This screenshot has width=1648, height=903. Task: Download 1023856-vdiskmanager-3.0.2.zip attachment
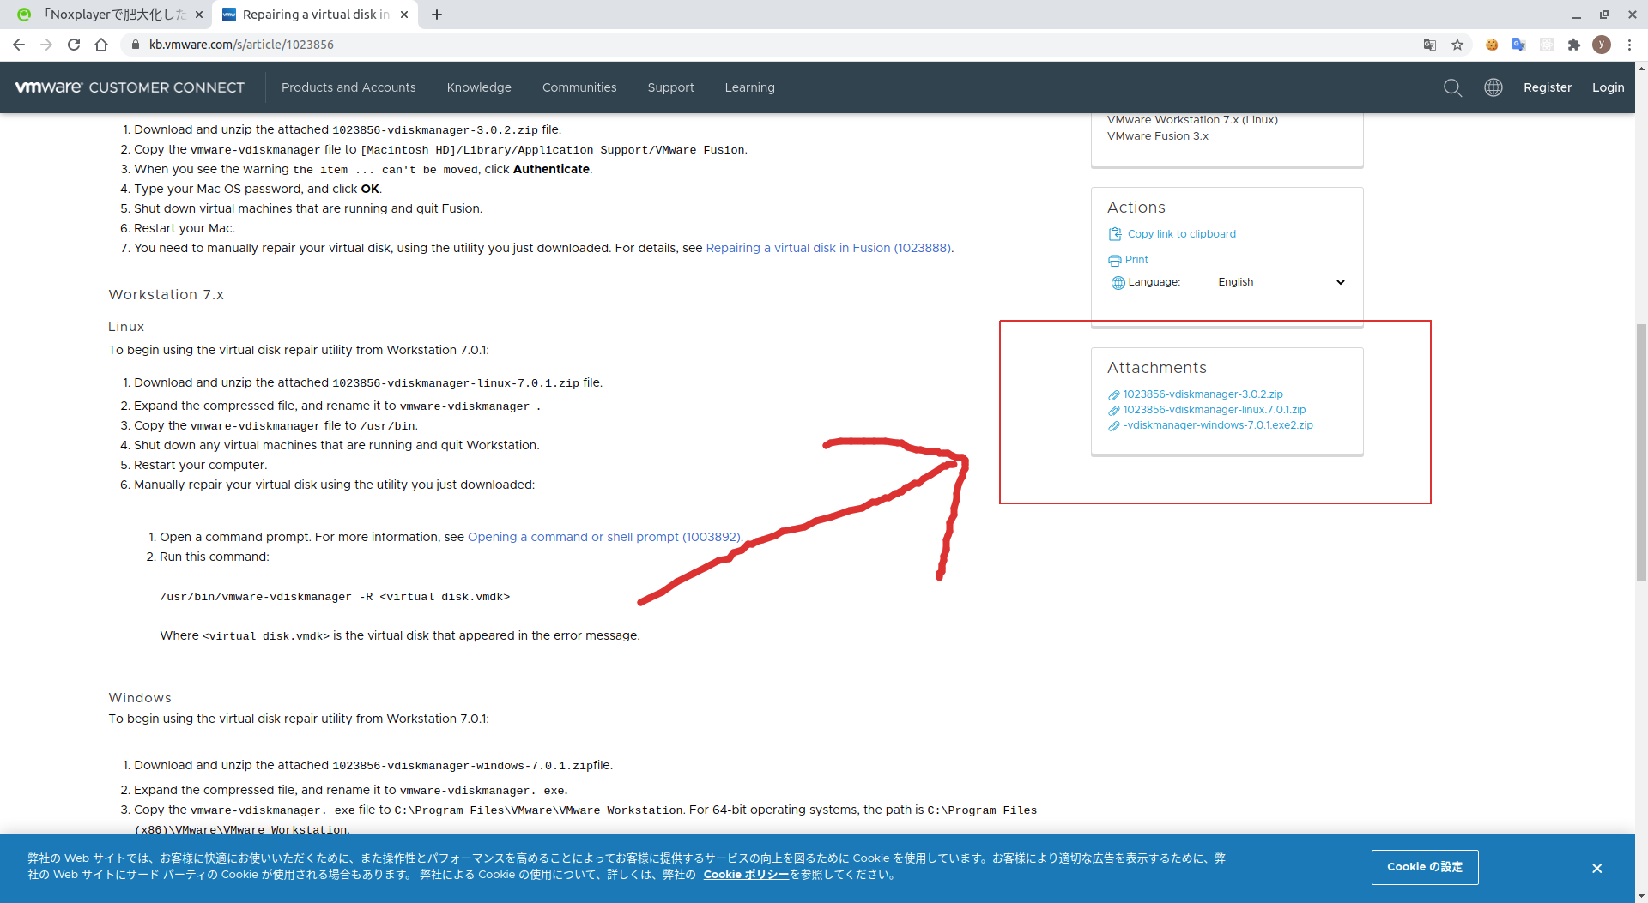click(x=1203, y=394)
